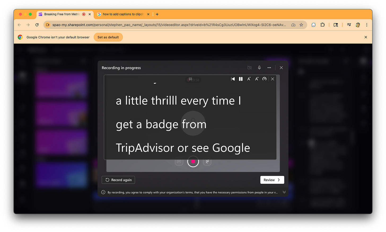Grab the teleprompter move handle dots

coord(190,79)
